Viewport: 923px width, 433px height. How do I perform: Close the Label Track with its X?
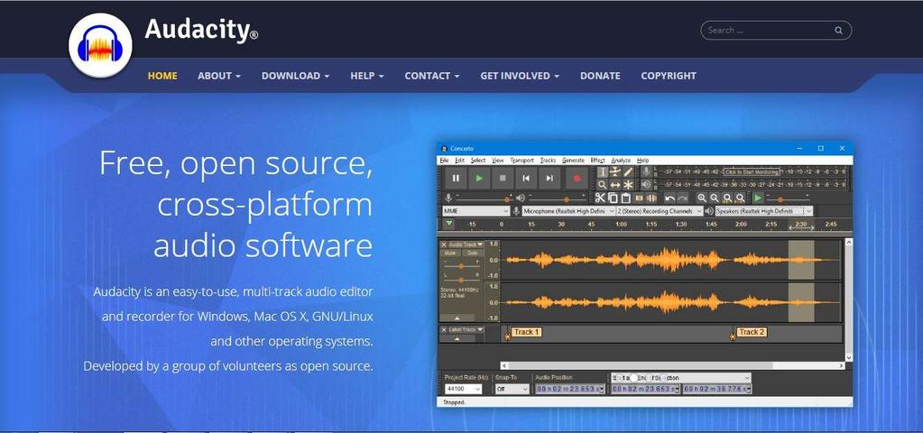444,329
